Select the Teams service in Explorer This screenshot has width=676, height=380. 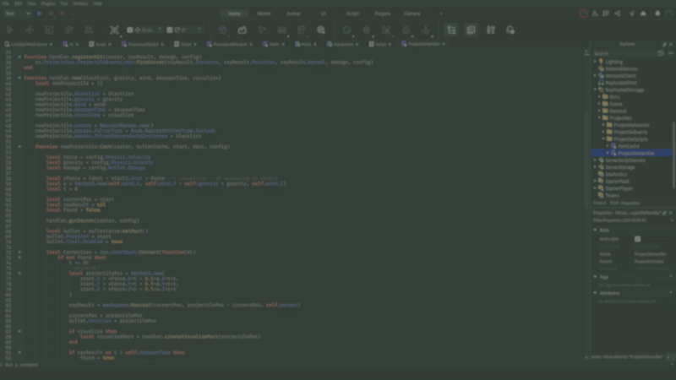612,195
